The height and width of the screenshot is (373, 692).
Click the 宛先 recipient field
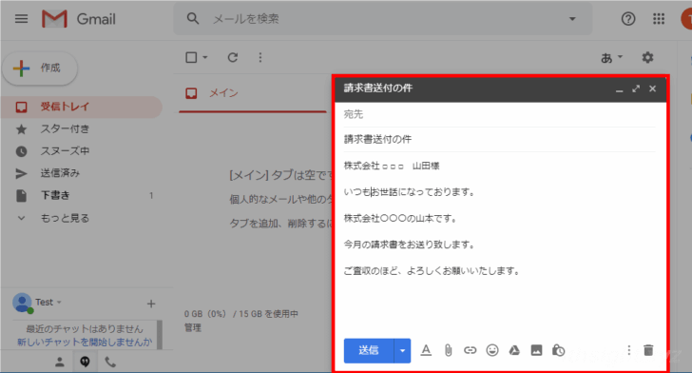500,114
